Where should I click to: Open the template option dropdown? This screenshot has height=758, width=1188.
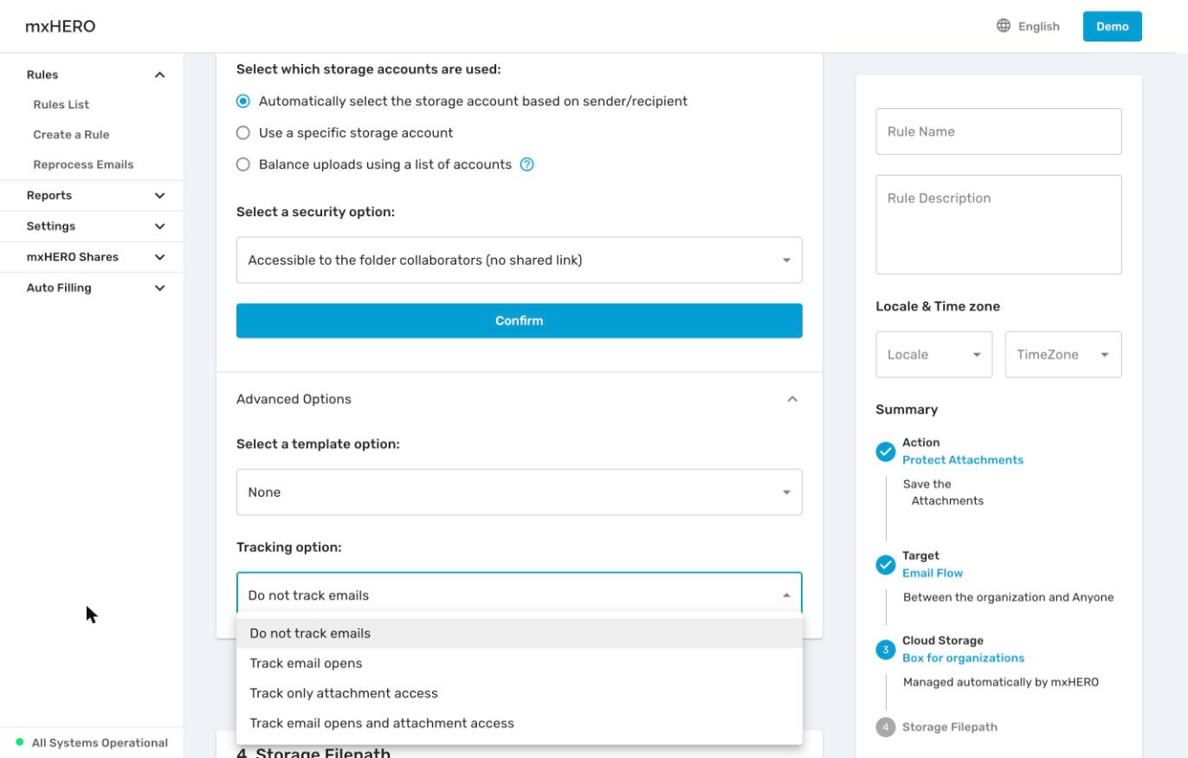(x=520, y=492)
